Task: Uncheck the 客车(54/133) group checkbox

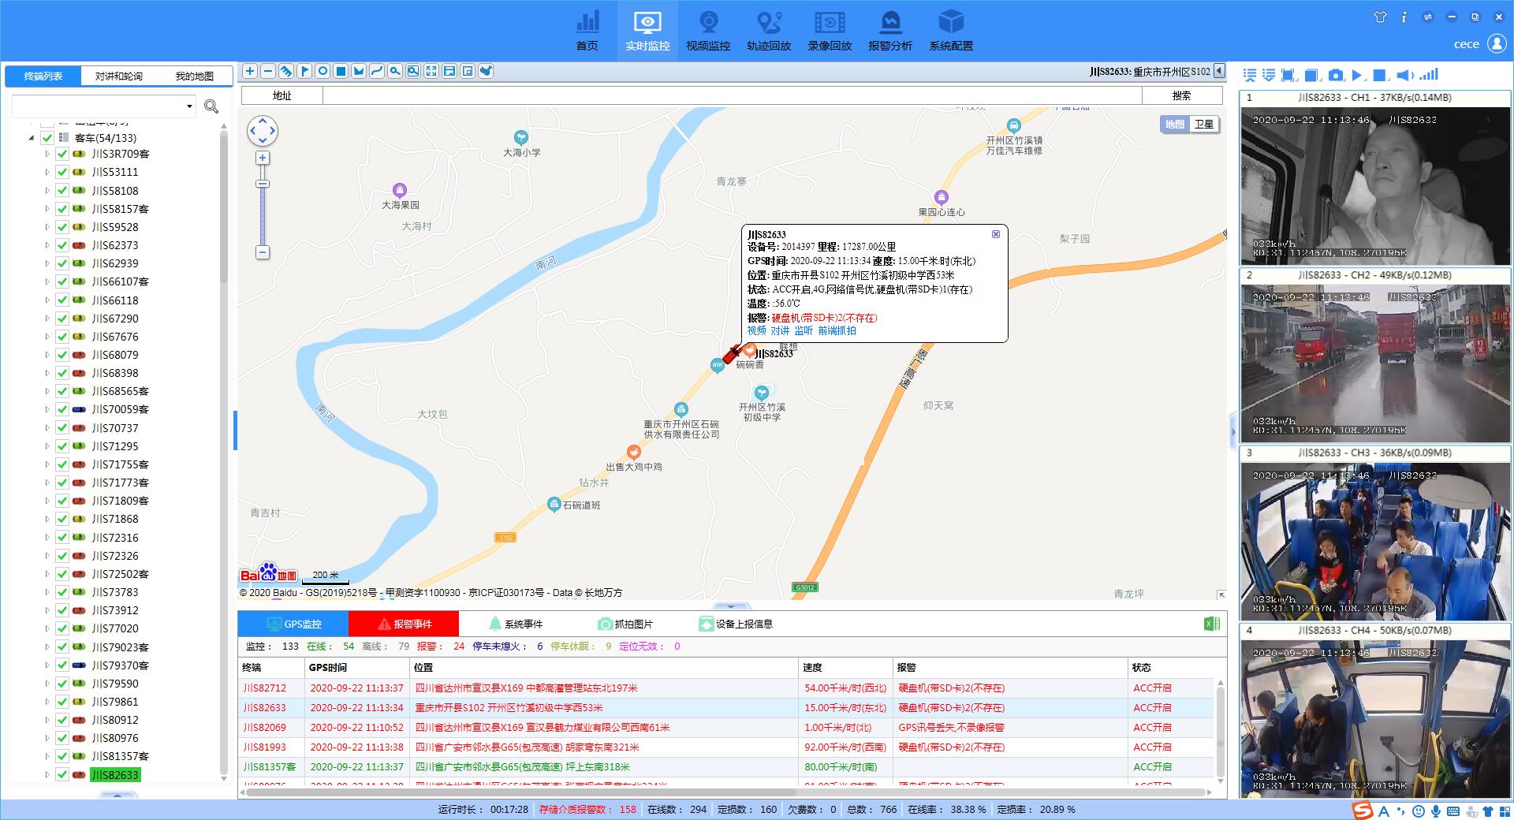Action: [x=47, y=137]
